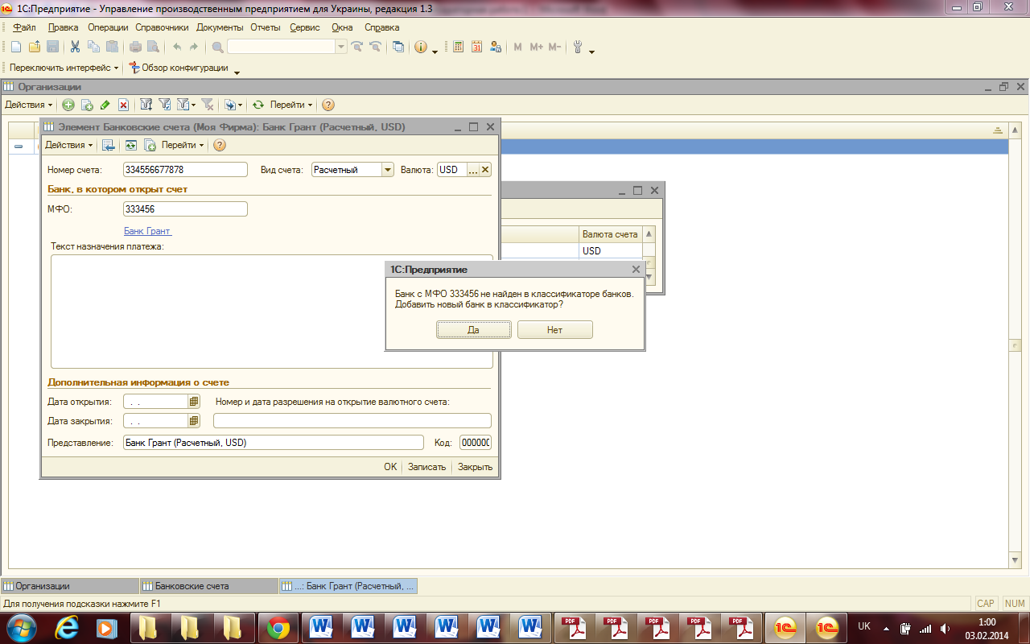Image resolution: width=1030 pixels, height=644 pixels.
Task: Click the Find magnifier icon in main toolbar
Action: pyautogui.click(x=217, y=47)
